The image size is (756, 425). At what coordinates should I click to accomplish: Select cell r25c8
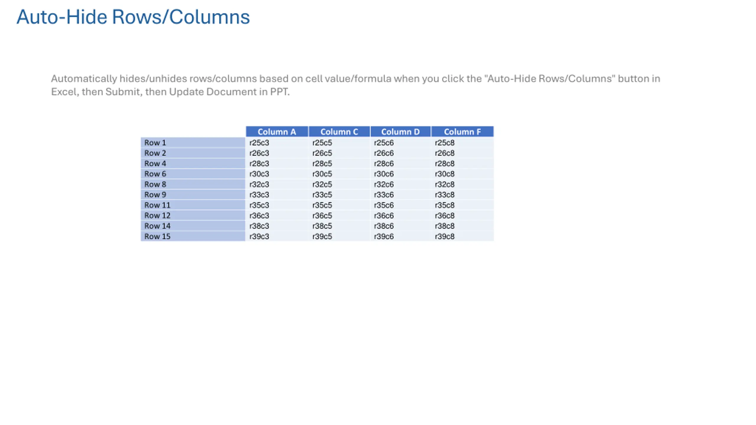[x=462, y=143]
